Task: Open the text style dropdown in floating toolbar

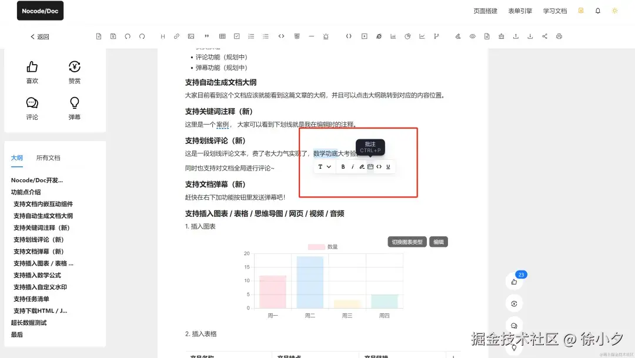Action: click(x=325, y=166)
